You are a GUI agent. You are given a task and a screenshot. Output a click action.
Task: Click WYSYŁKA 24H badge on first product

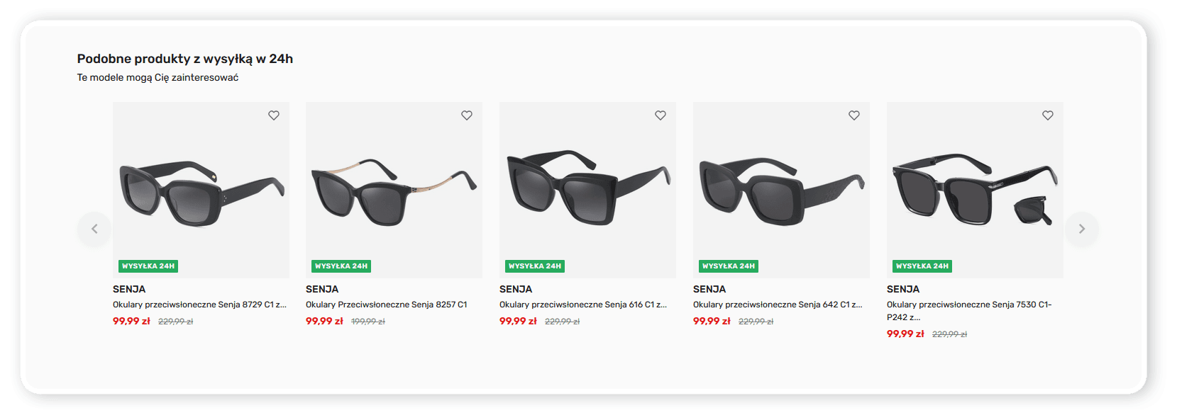(x=148, y=266)
